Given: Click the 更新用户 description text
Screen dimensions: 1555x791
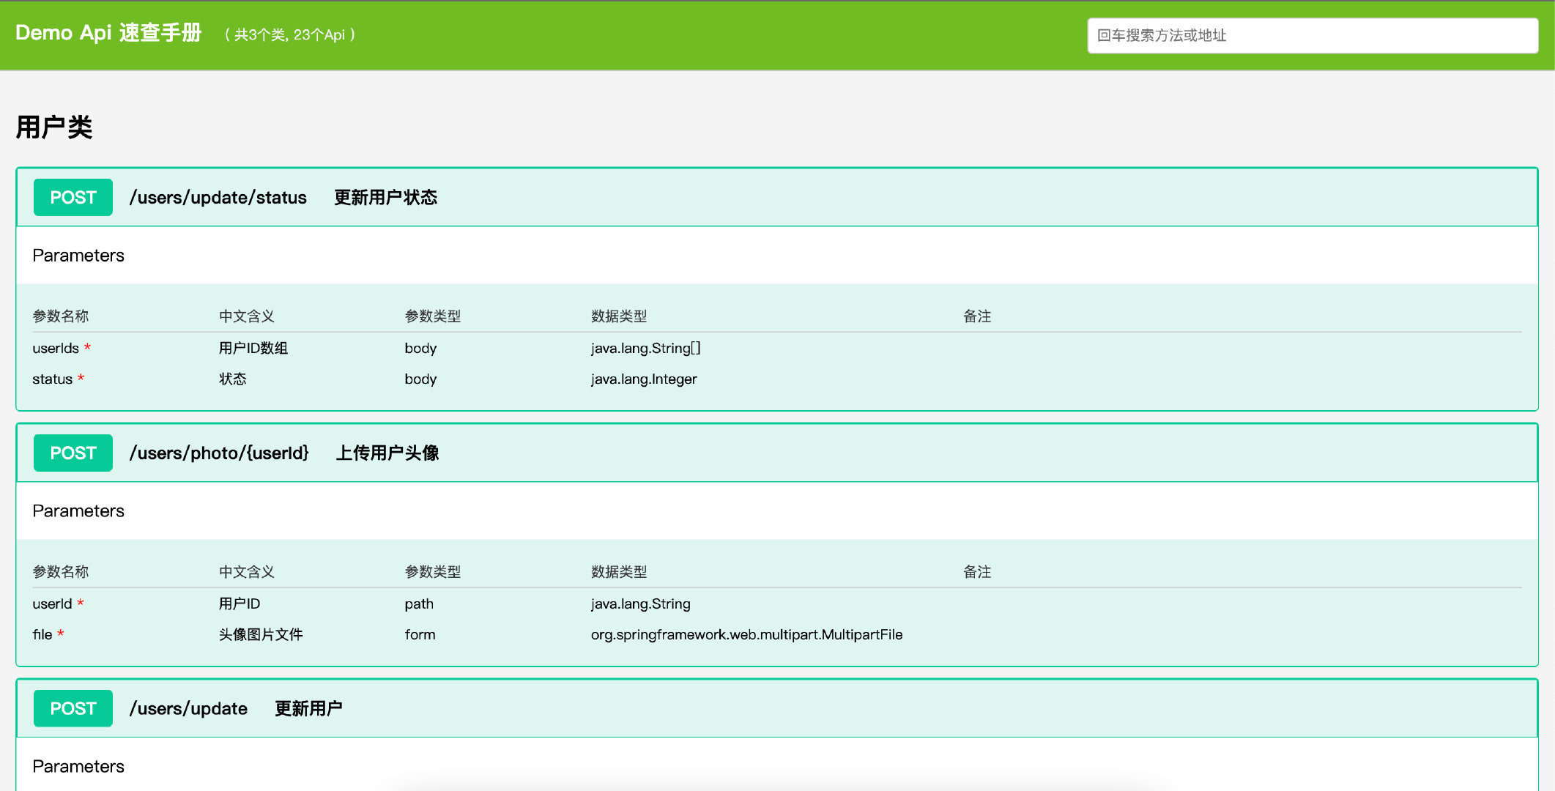Looking at the screenshot, I should pyautogui.click(x=308, y=709).
